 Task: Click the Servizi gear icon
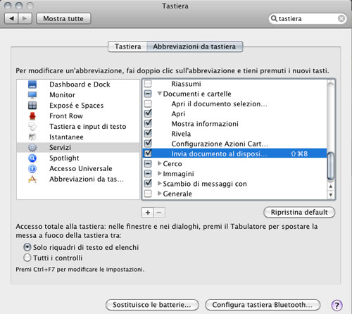pos(32,147)
